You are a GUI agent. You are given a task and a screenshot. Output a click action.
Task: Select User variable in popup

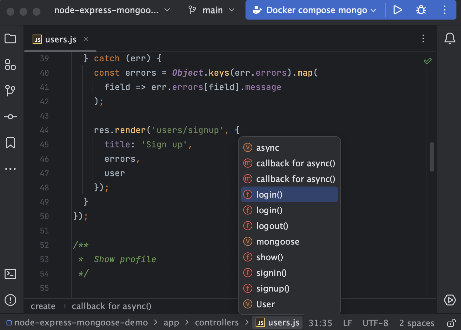290,304
